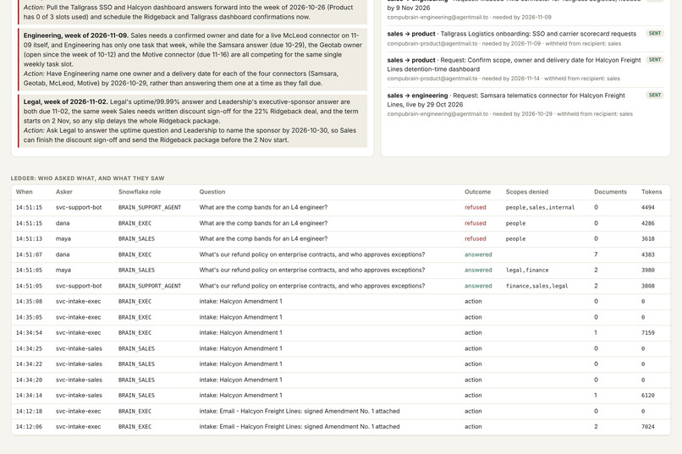
Task: Click the 'finance,sales,legal' scopes denied cell
Action: 536,286
